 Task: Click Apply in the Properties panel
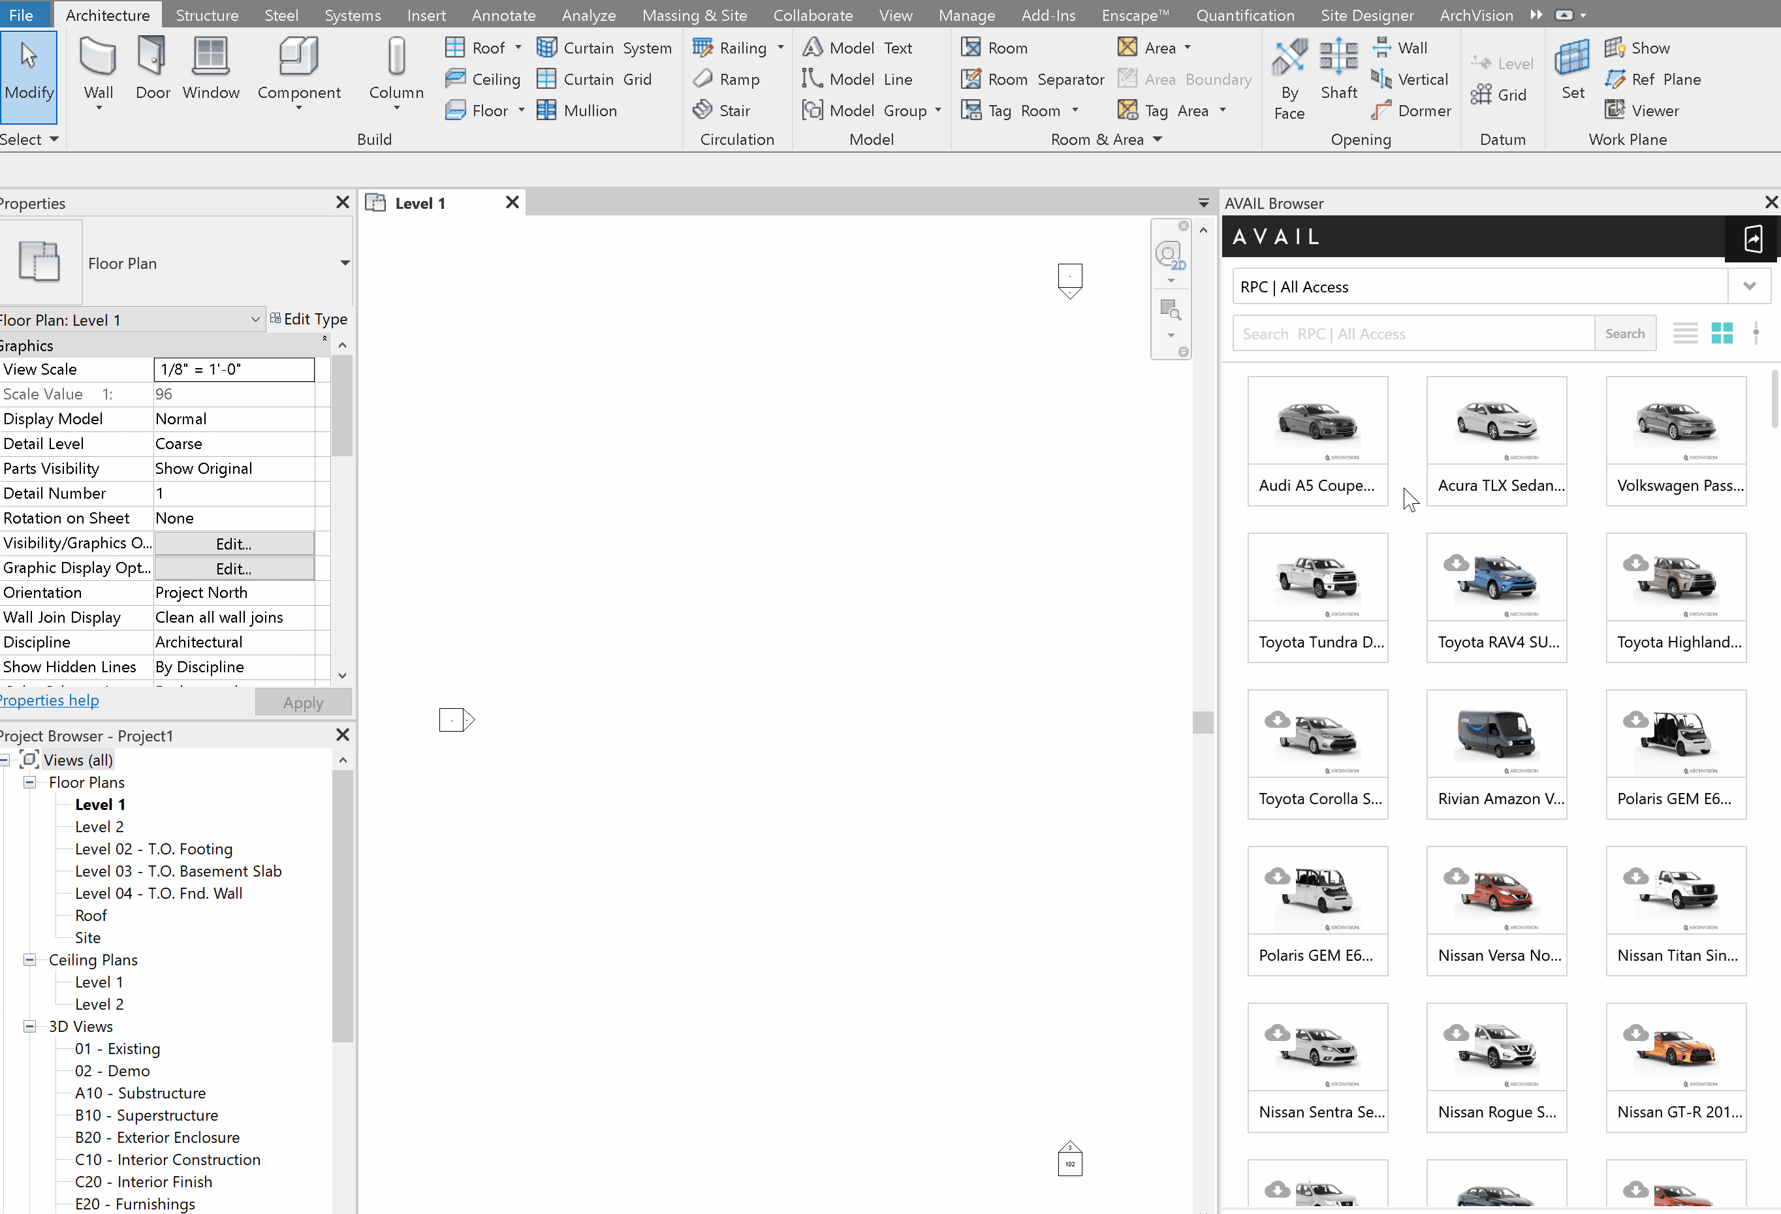click(x=303, y=702)
